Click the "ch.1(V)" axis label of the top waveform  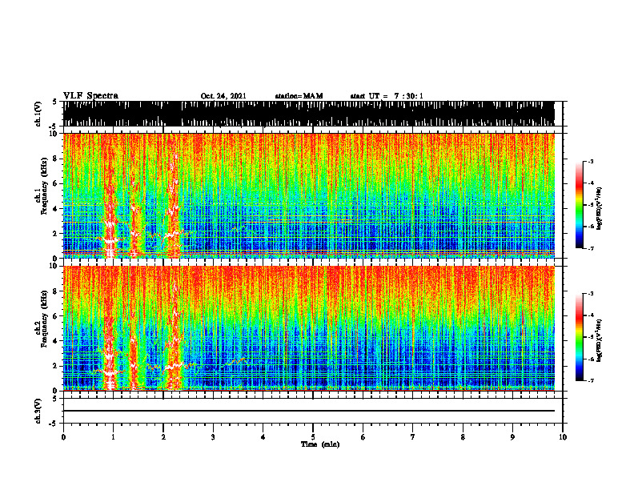38,114
